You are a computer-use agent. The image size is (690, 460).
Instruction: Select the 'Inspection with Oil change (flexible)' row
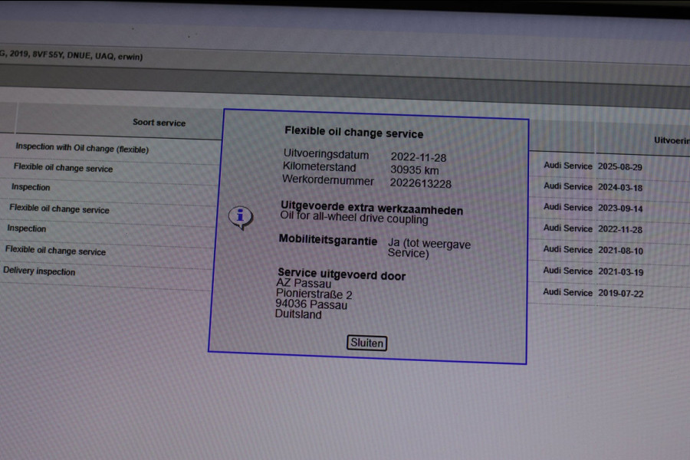click(82, 148)
